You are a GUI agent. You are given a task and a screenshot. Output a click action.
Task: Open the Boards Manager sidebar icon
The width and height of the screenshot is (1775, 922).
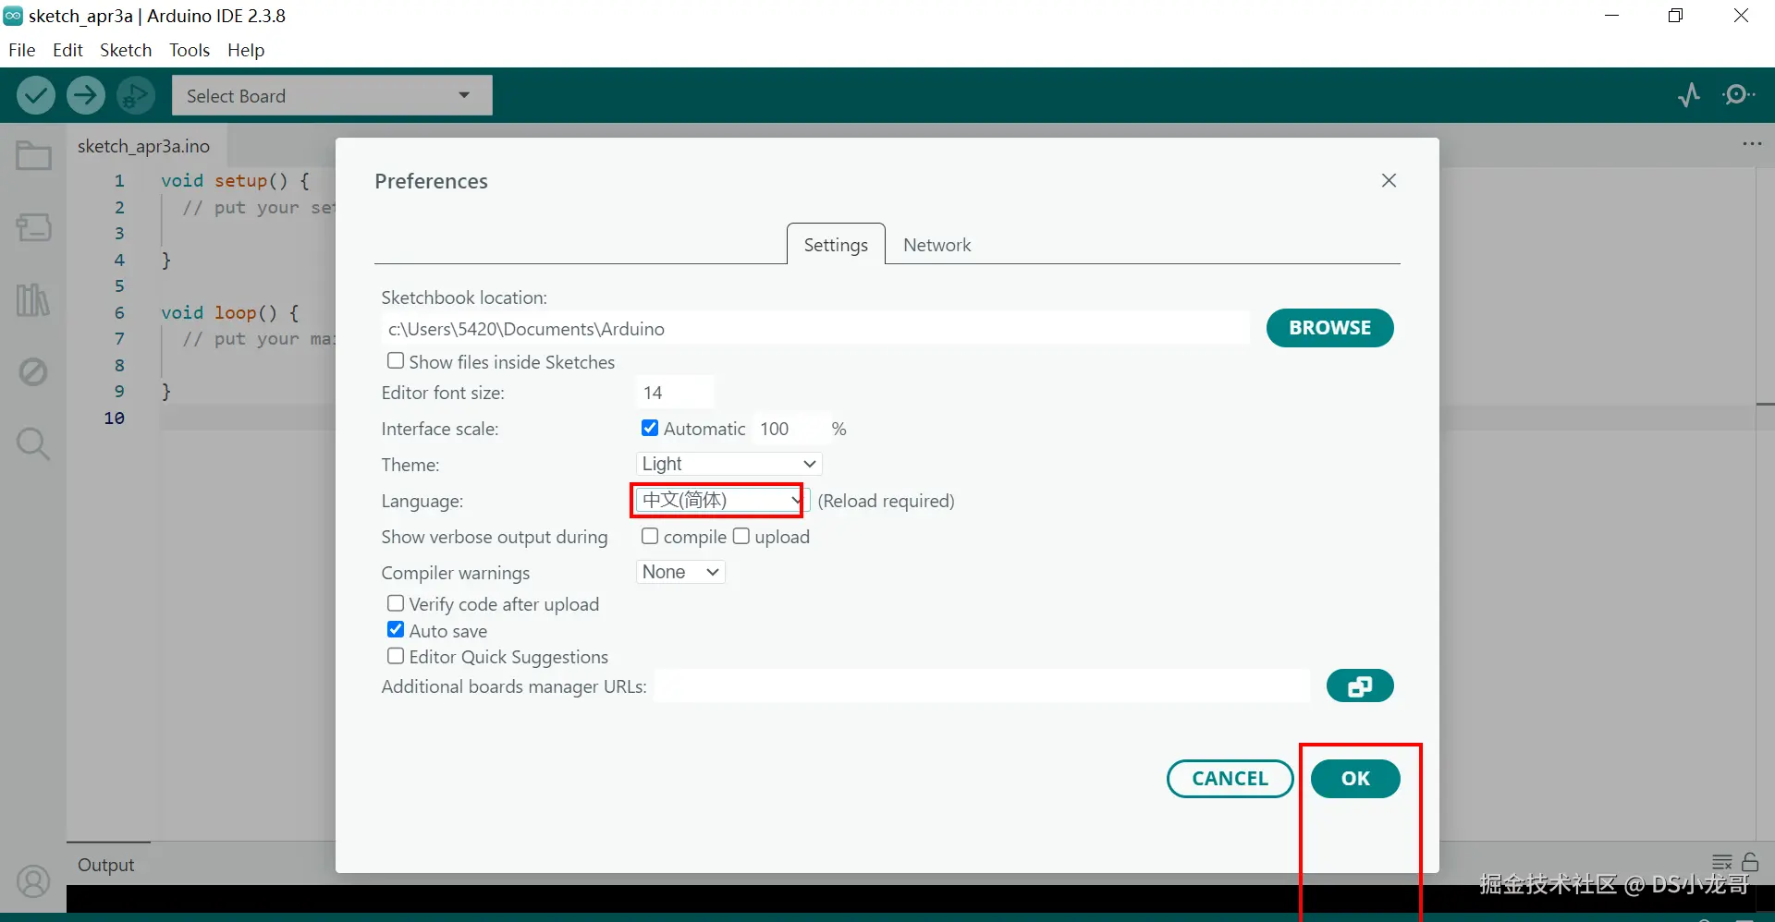(x=33, y=227)
